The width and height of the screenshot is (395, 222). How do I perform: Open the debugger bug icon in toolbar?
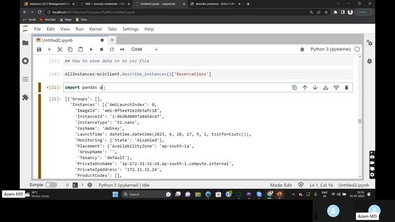click(302, 49)
